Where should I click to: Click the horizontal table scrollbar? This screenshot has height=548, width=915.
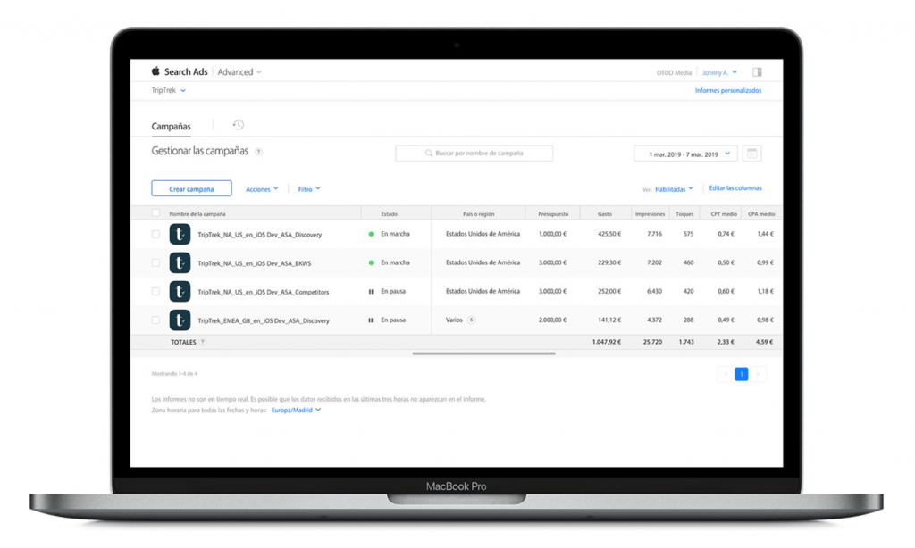click(x=483, y=353)
